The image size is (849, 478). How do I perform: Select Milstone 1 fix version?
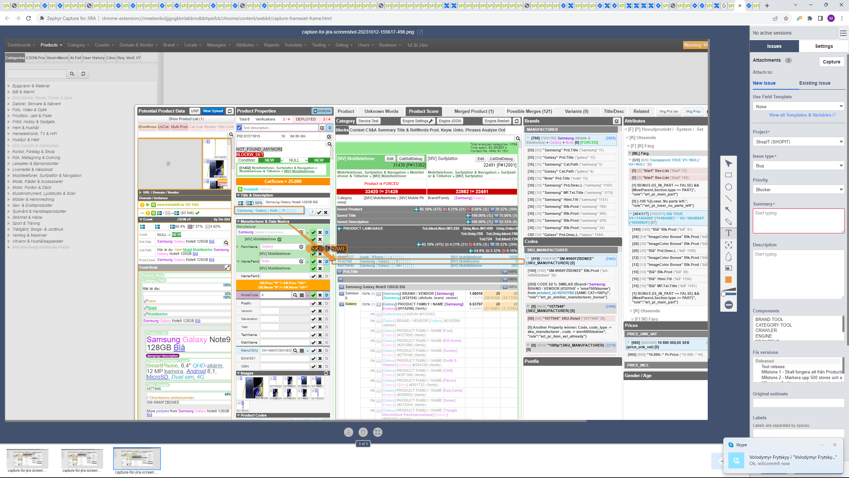[x=802, y=372]
